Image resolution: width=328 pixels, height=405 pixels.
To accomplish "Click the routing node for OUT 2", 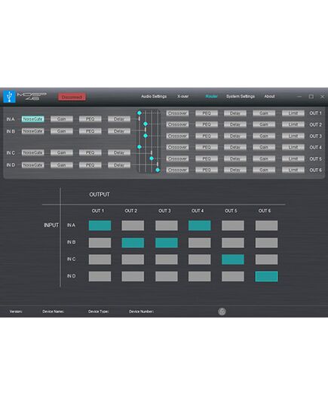I will [146, 124].
